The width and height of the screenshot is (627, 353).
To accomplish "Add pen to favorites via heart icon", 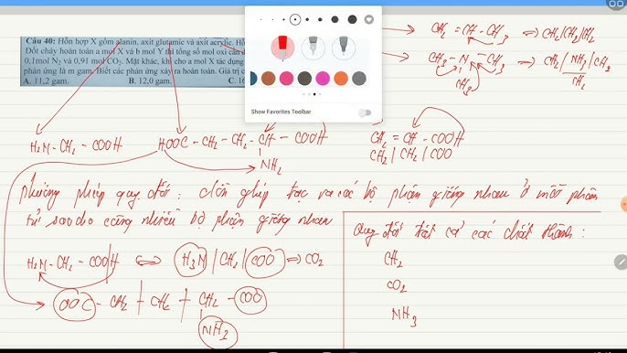I will click(x=369, y=19).
